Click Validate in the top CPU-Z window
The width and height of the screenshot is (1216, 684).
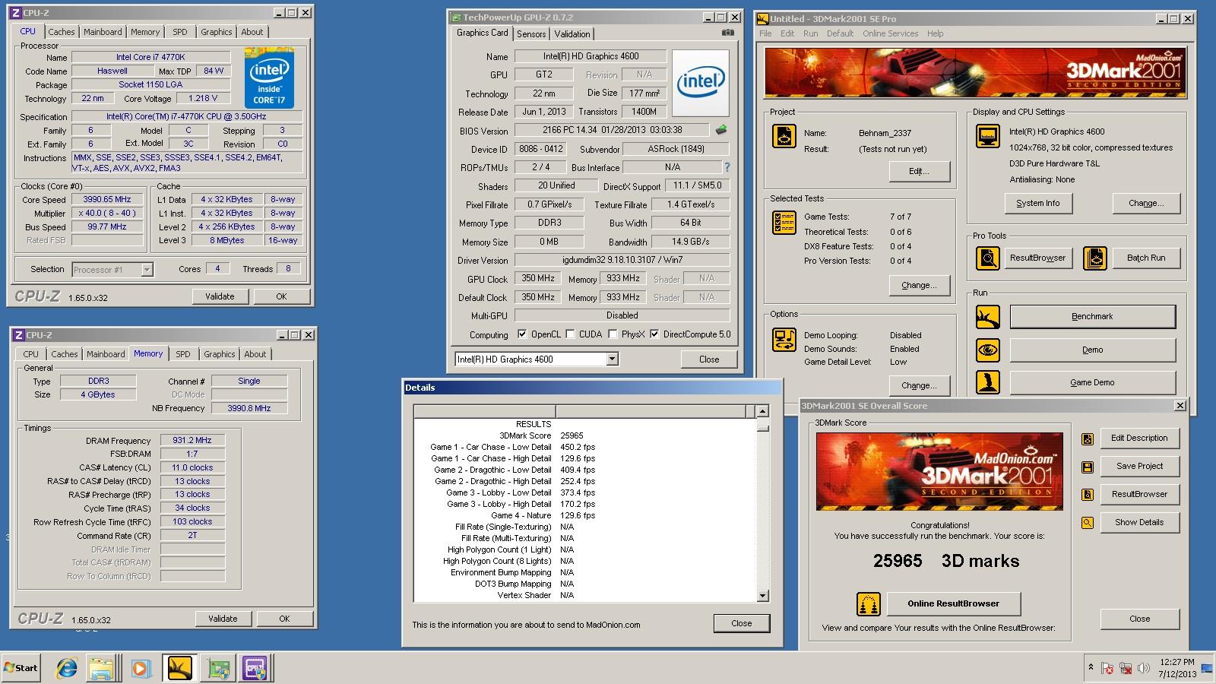point(220,296)
